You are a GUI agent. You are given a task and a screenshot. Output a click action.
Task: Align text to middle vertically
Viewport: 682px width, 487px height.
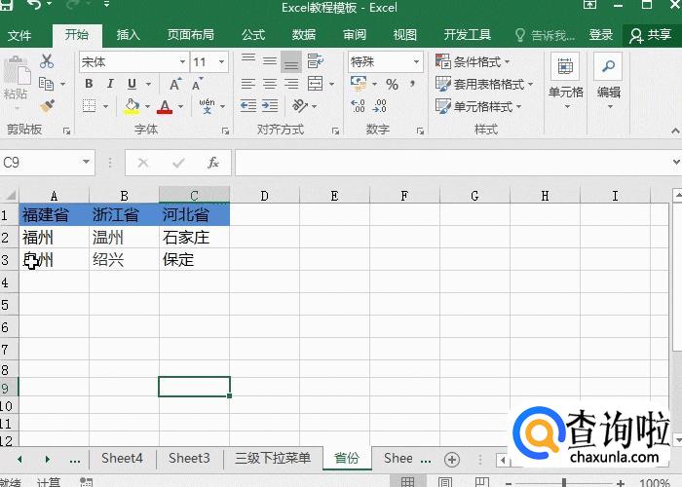click(270, 60)
